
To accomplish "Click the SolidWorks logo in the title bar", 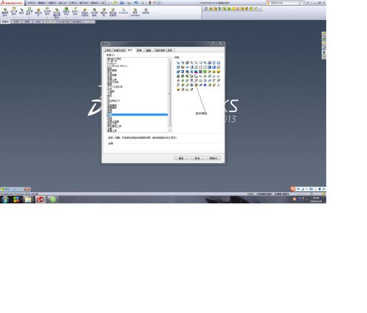I will click(x=12, y=3).
